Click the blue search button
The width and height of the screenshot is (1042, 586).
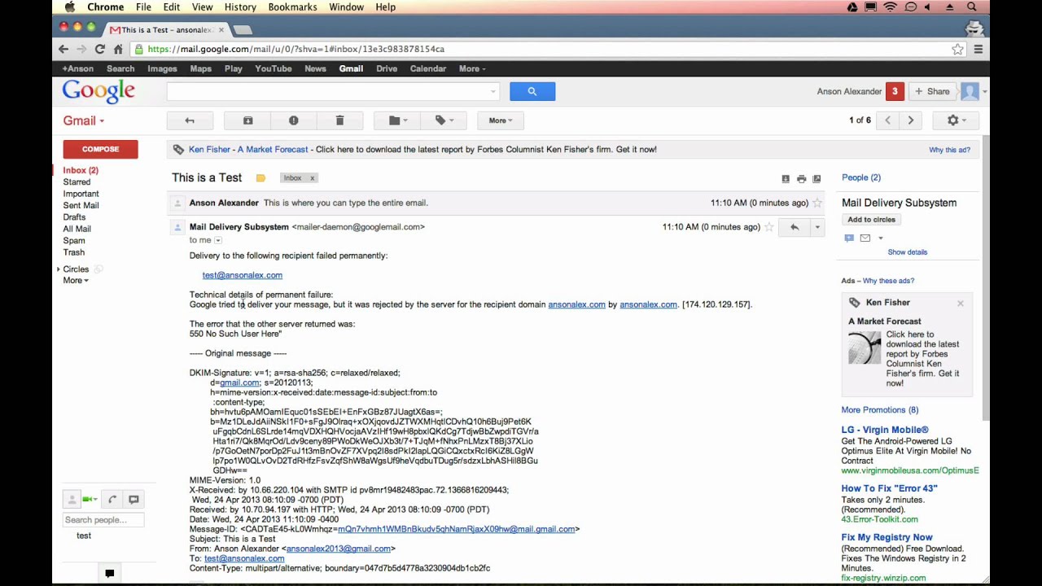[x=532, y=91]
